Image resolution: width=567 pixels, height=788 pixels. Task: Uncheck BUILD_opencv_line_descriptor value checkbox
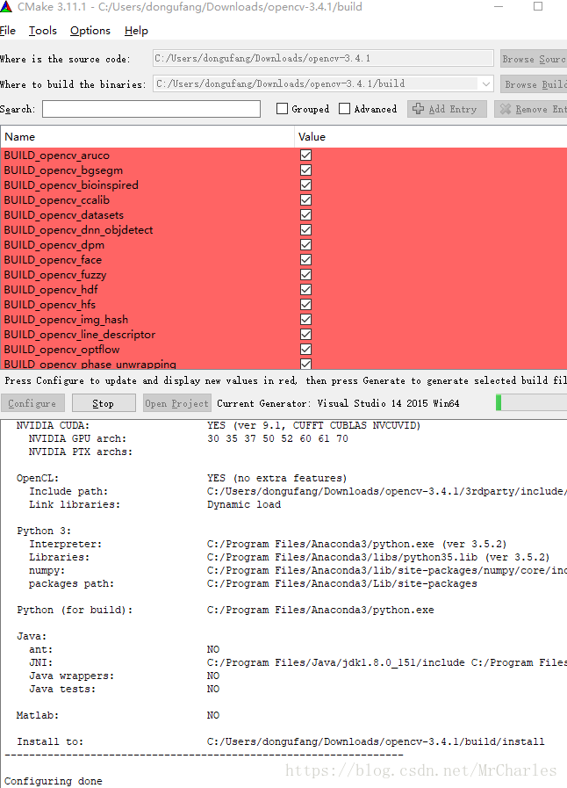coord(305,334)
